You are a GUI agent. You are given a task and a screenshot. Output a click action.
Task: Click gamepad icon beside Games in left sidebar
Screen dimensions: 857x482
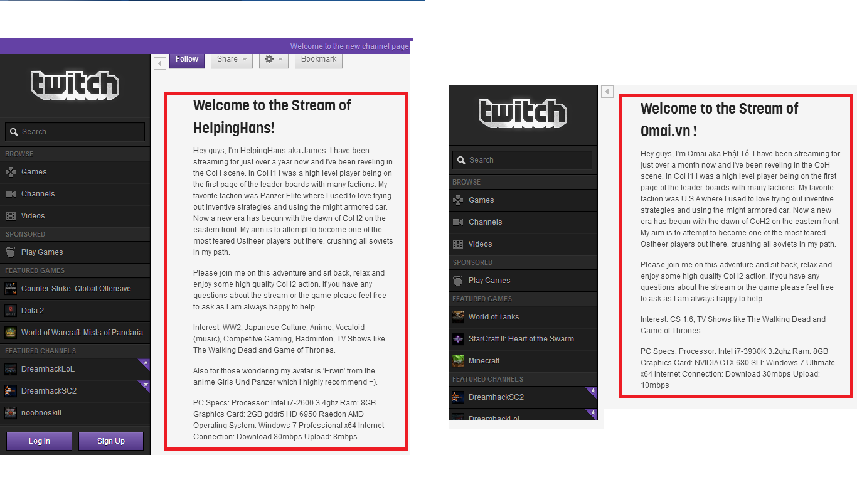pos(11,172)
